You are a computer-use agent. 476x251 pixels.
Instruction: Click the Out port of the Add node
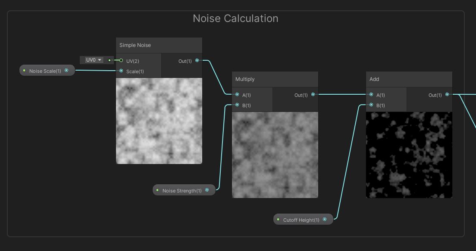[x=447, y=94]
